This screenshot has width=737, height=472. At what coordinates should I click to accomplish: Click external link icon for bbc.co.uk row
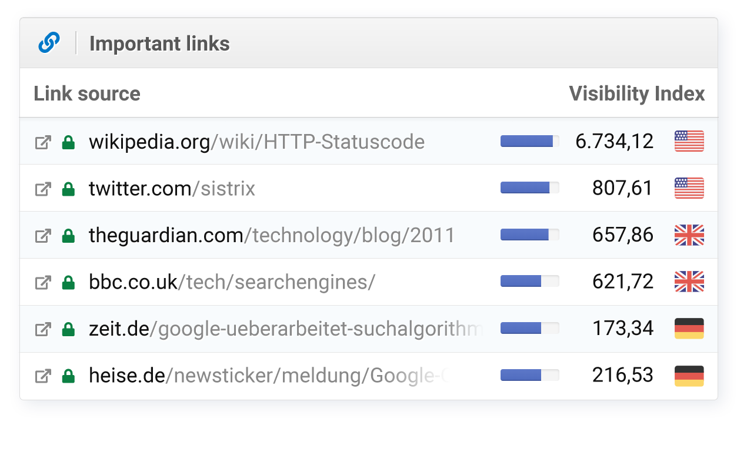point(43,283)
